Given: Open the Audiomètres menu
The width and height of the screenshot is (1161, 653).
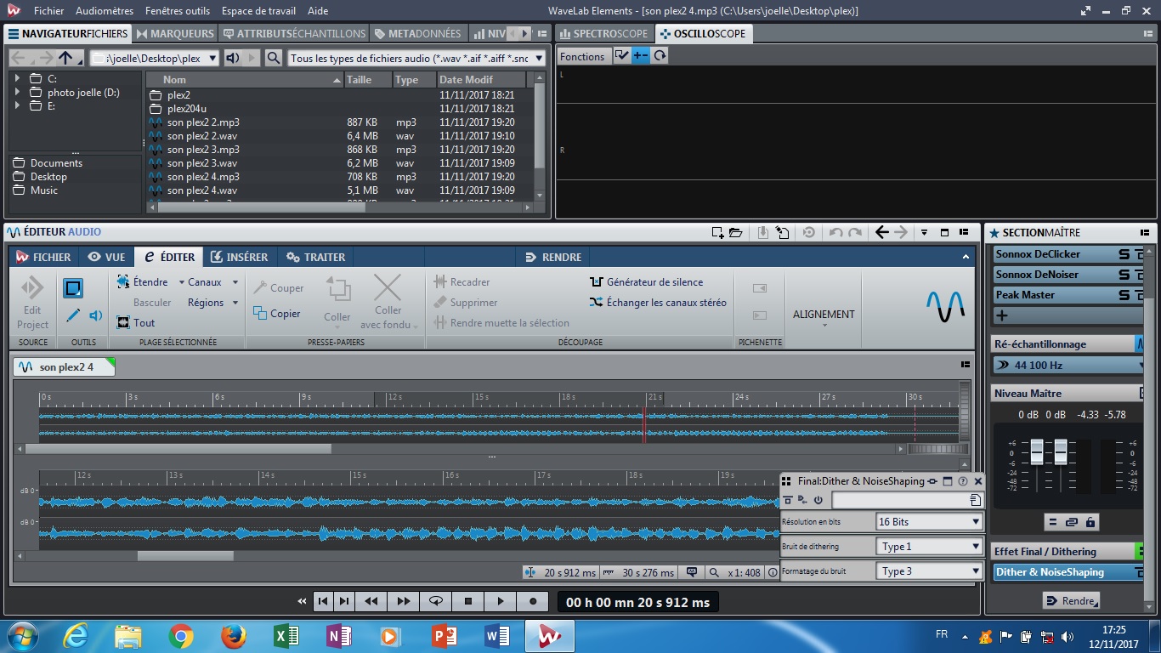Looking at the screenshot, I should [x=105, y=11].
